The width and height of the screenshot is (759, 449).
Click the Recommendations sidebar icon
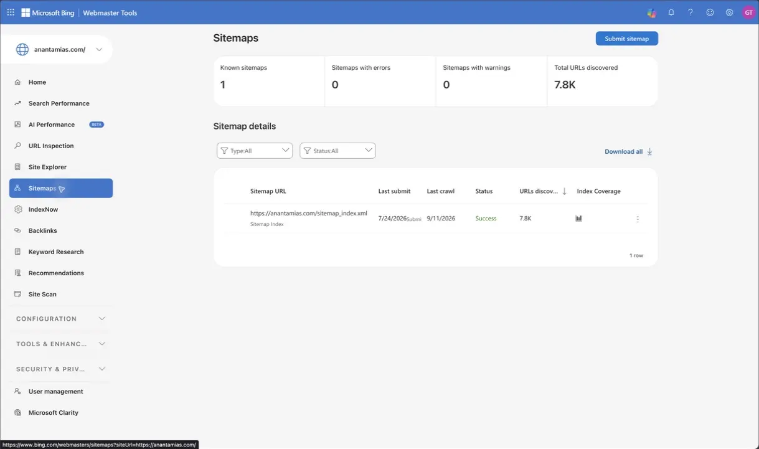coord(17,273)
